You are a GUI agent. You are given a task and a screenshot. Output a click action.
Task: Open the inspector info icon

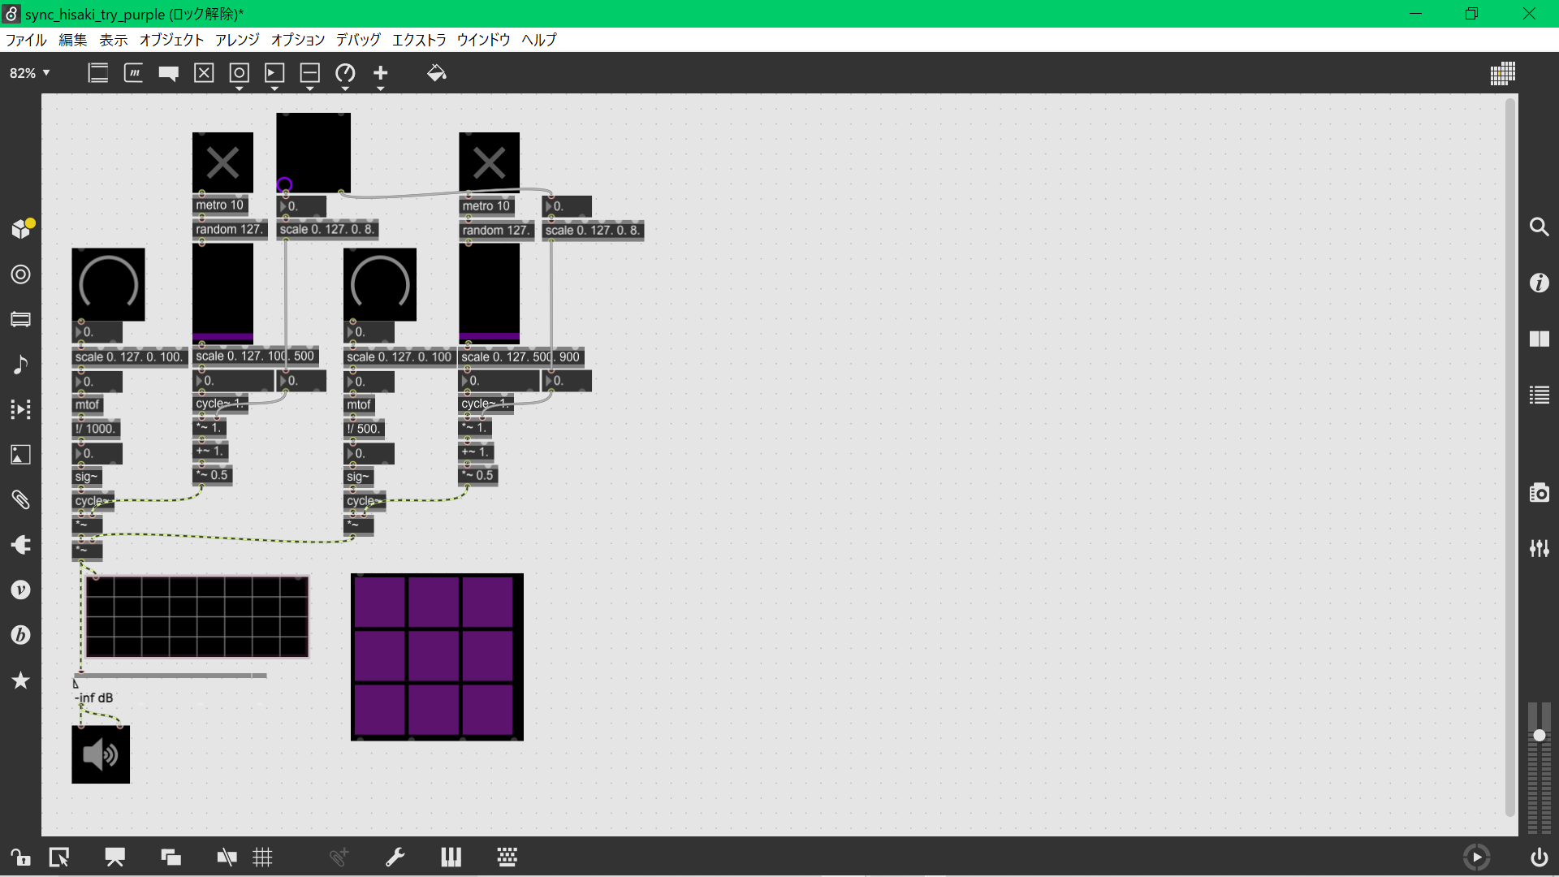[x=1539, y=283]
